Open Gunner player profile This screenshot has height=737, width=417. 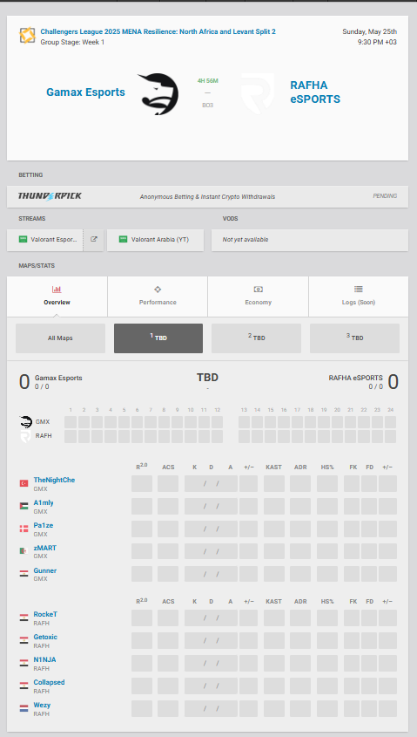click(45, 570)
